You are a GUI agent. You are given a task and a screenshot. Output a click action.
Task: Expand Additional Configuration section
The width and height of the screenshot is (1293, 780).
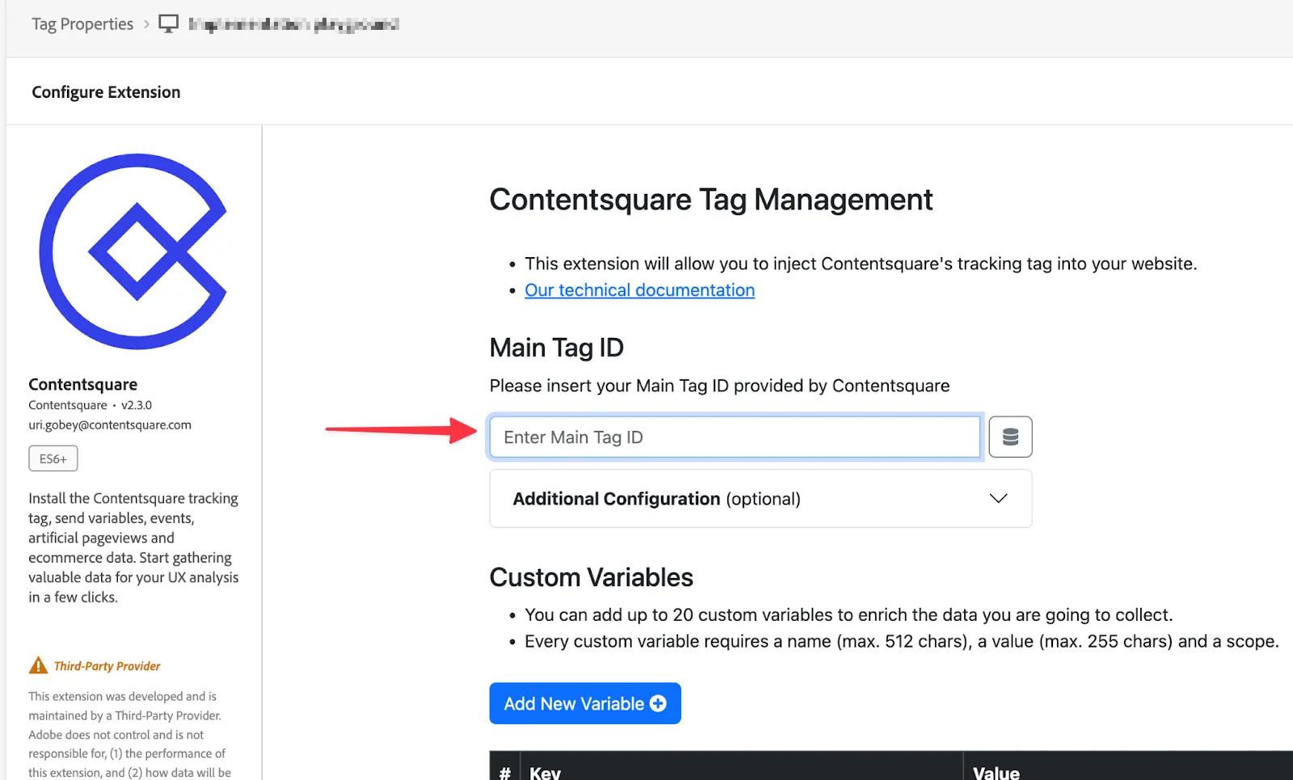pyautogui.click(x=760, y=499)
